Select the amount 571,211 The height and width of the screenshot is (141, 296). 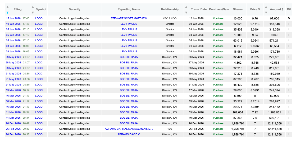pyautogui.click(x=275, y=40)
